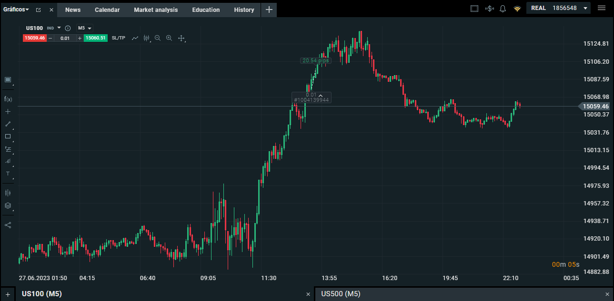Screen dimensions: 614x301
Task: Toggle the line chart view icon
Action: tap(135, 38)
